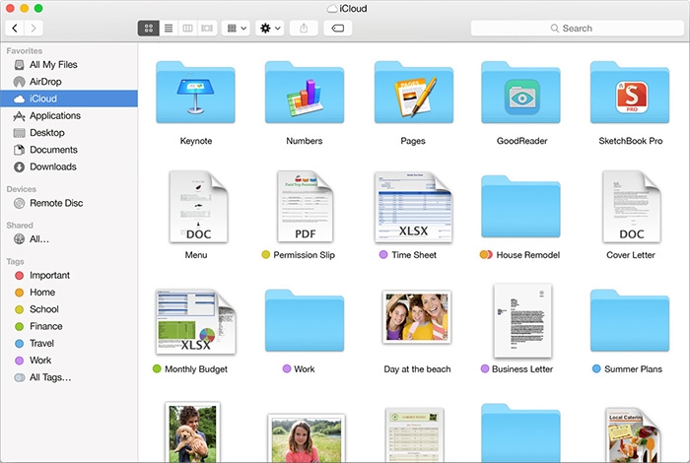The width and height of the screenshot is (690, 463).
Task: Select the Day at the beach photo
Action: tap(417, 316)
